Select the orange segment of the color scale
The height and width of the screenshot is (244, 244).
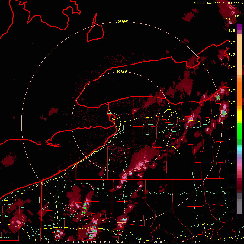click(x=239, y=93)
